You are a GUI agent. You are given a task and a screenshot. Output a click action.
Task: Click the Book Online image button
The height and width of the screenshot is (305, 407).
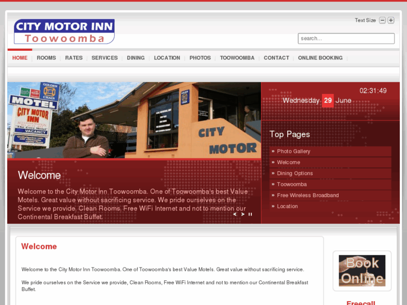[362, 271]
